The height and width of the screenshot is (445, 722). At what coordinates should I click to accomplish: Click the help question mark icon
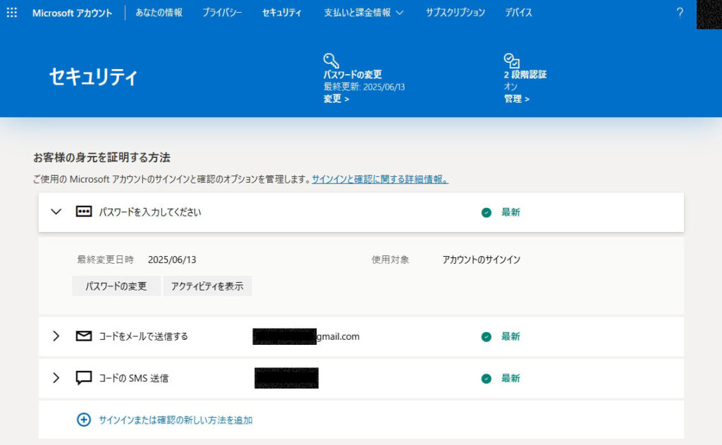tap(680, 13)
